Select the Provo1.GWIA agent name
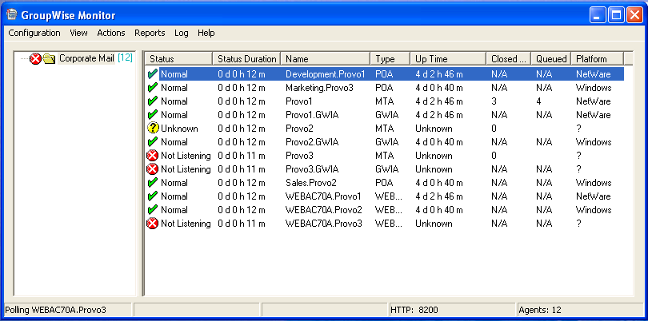The width and height of the screenshot is (648, 321). pyautogui.click(x=312, y=115)
